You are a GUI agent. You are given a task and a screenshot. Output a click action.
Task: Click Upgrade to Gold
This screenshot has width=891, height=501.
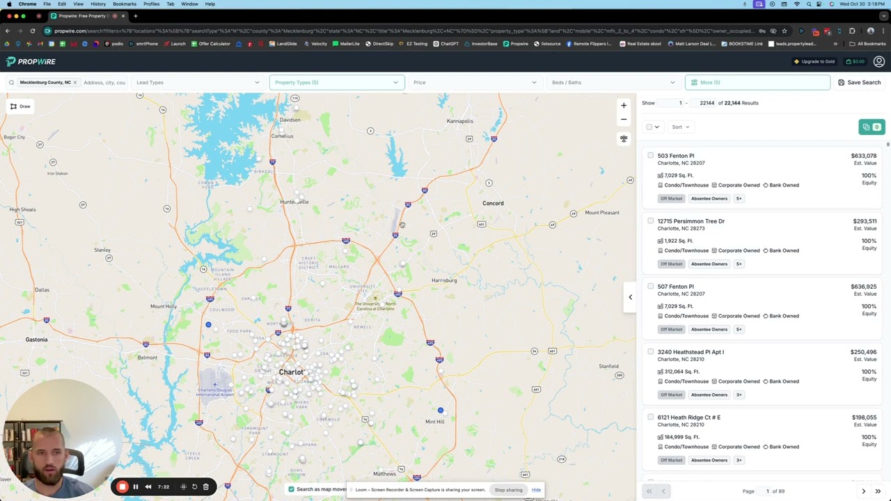point(814,61)
